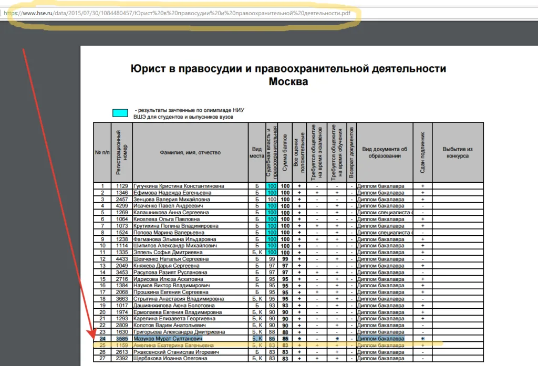This screenshot has height=366, width=538.
Task: Select the name 'Эппель Софья Дмитриевна'
Action: (168, 253)
